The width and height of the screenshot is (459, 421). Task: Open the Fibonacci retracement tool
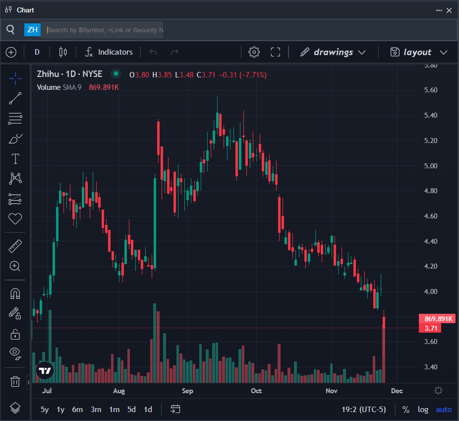coord(15,118)
